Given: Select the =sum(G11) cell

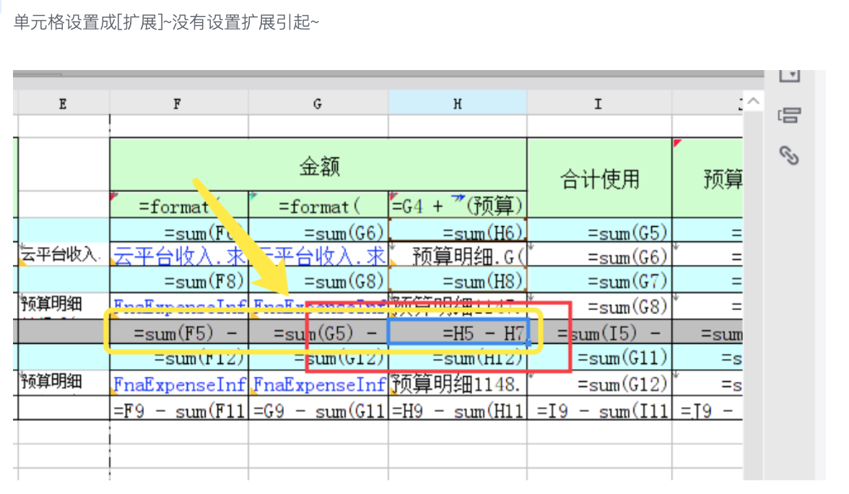Looking at the screenshot, I should click(x=599, y=357).
